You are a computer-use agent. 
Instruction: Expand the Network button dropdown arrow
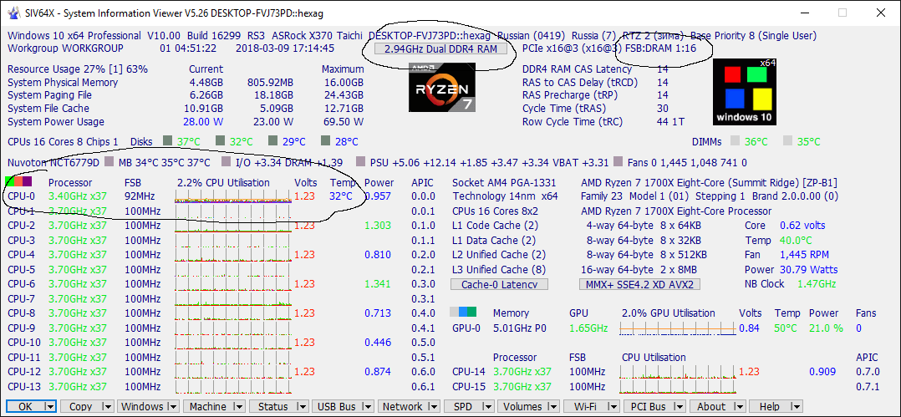coord(433,407)
